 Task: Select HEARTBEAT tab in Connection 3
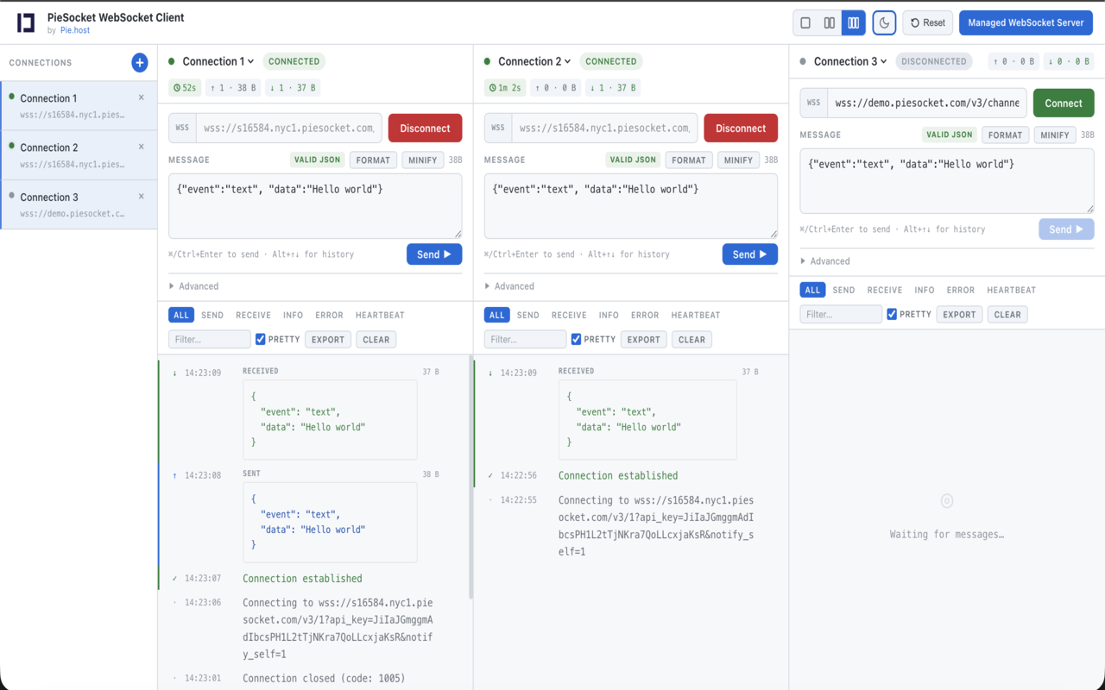tap(1011, 290)
